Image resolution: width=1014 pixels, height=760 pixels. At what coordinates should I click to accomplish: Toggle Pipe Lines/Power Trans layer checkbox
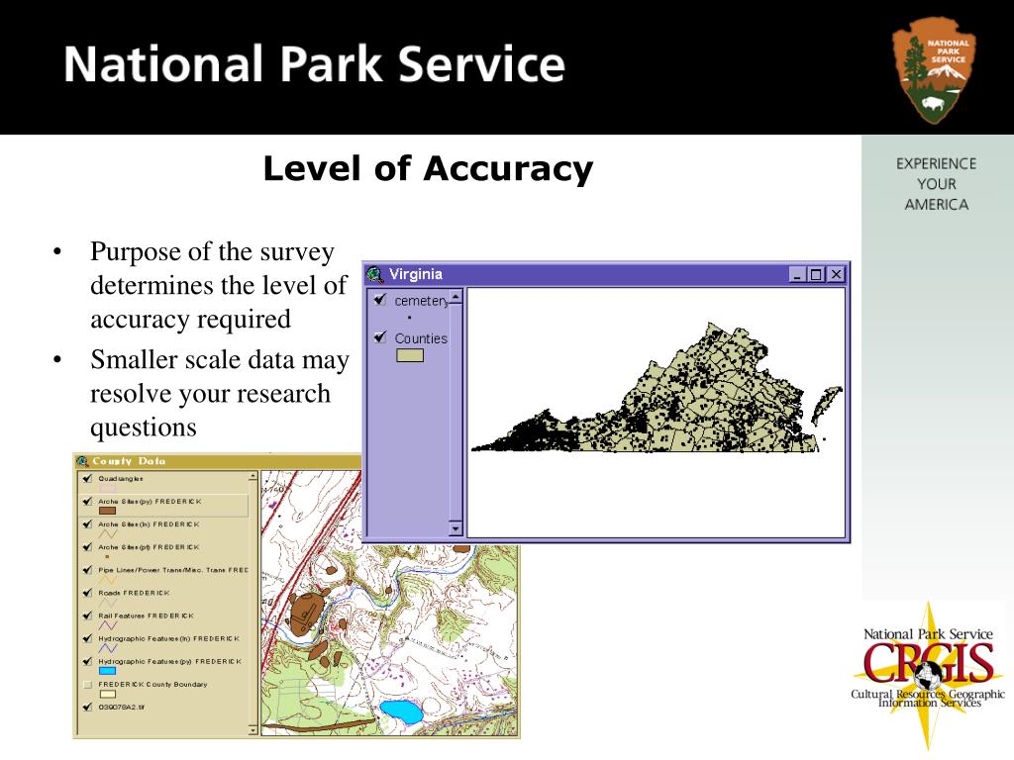(x=87, y=570)
